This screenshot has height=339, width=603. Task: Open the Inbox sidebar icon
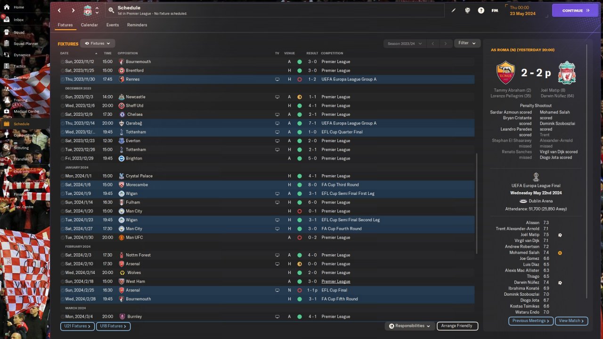pos(6,20)
